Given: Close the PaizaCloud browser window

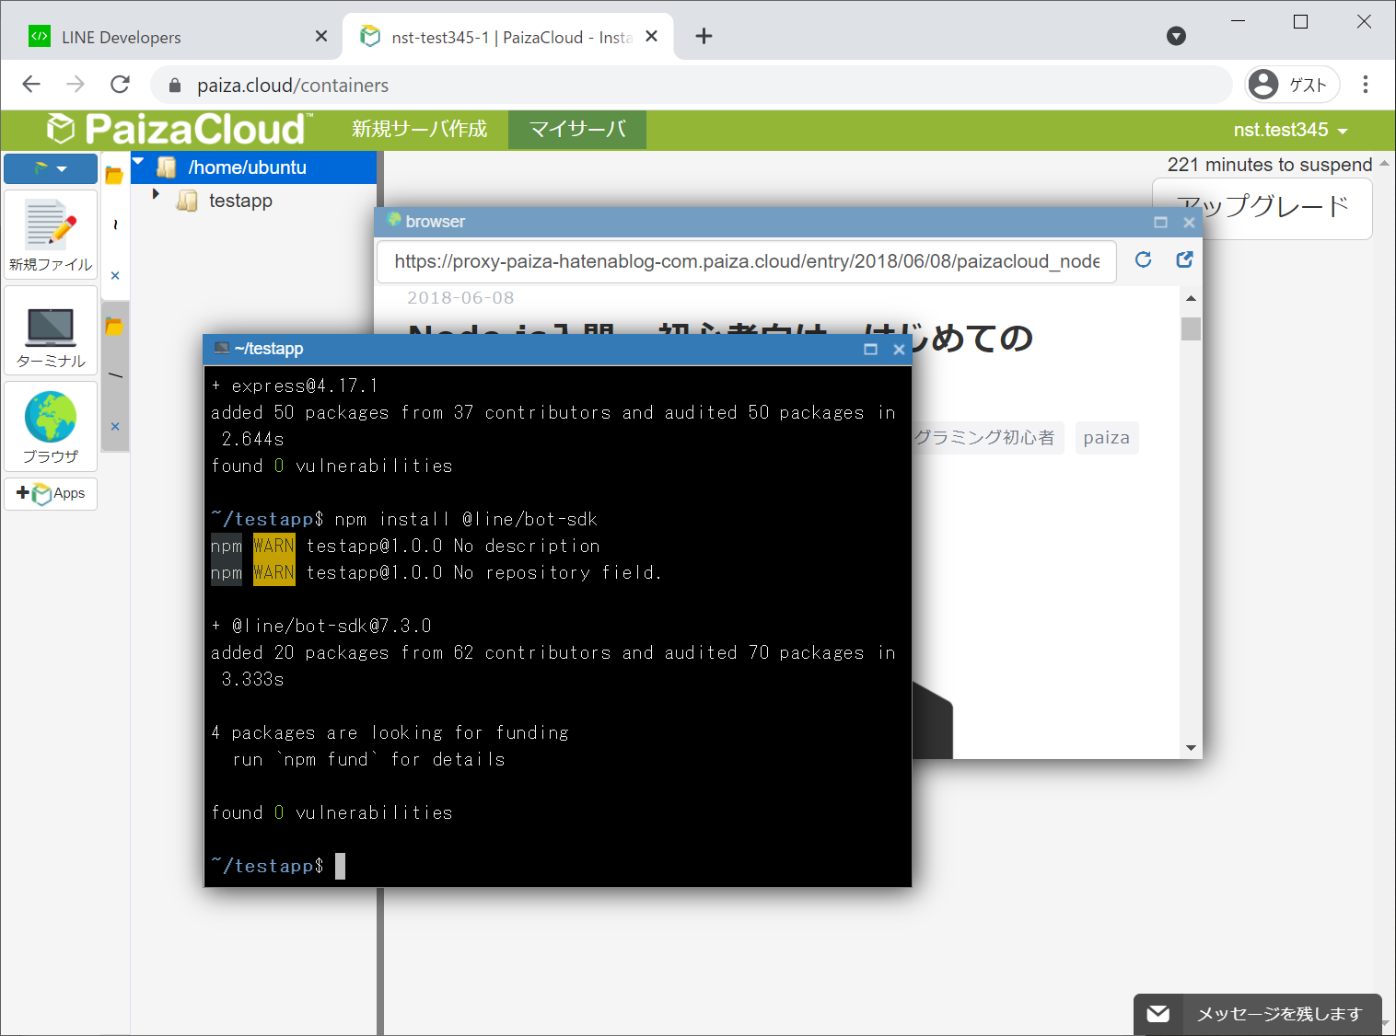Looking at the screenshot, I should (x=1189, y=222).
